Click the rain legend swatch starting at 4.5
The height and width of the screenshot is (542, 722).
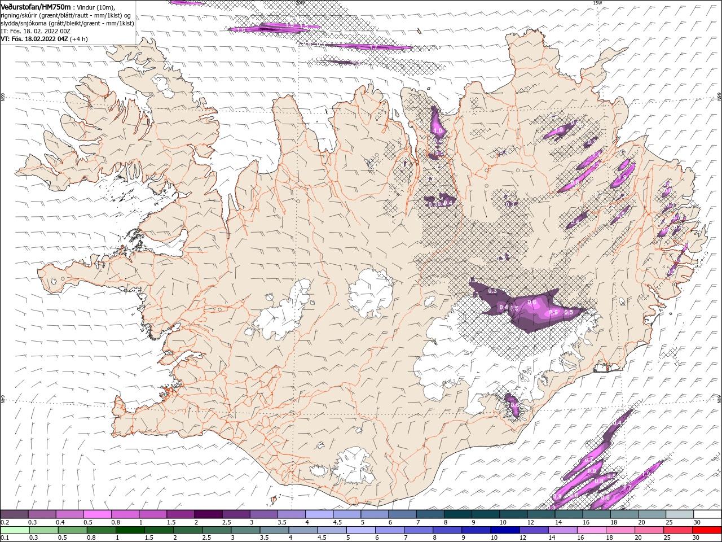point(332,530)
